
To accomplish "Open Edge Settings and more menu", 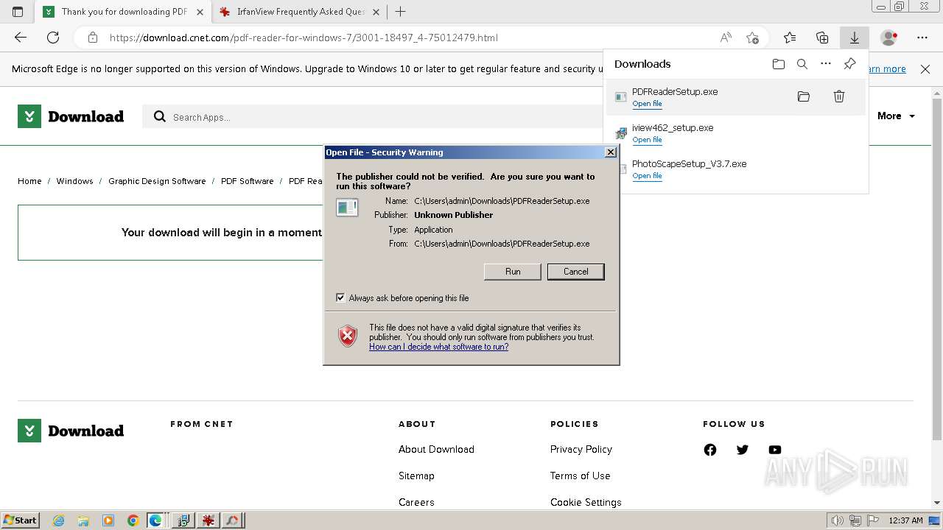I will (922, 38).
